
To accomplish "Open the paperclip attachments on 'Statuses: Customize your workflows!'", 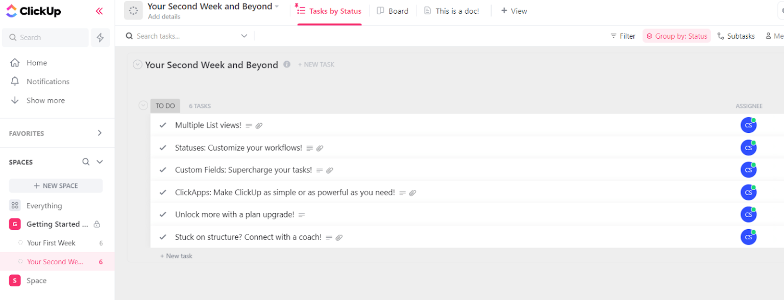I will (320, 148).
